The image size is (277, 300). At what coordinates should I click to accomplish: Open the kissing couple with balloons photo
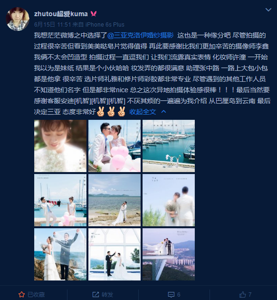[x=115, y=146]
